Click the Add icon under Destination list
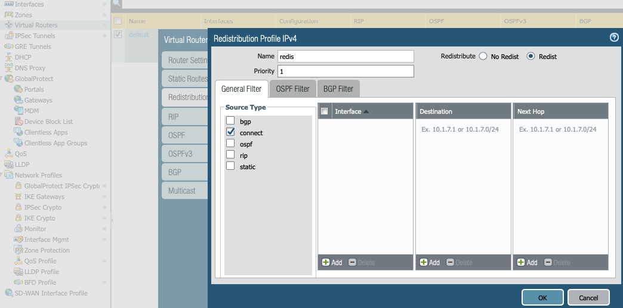This screenshot has width=623, height=308. (x=424, y=262)
